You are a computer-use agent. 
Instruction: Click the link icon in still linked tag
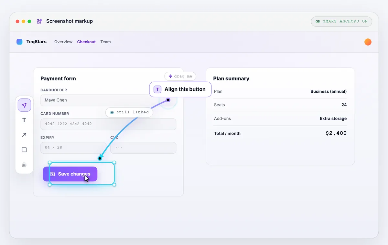click(x=112, y=112)
